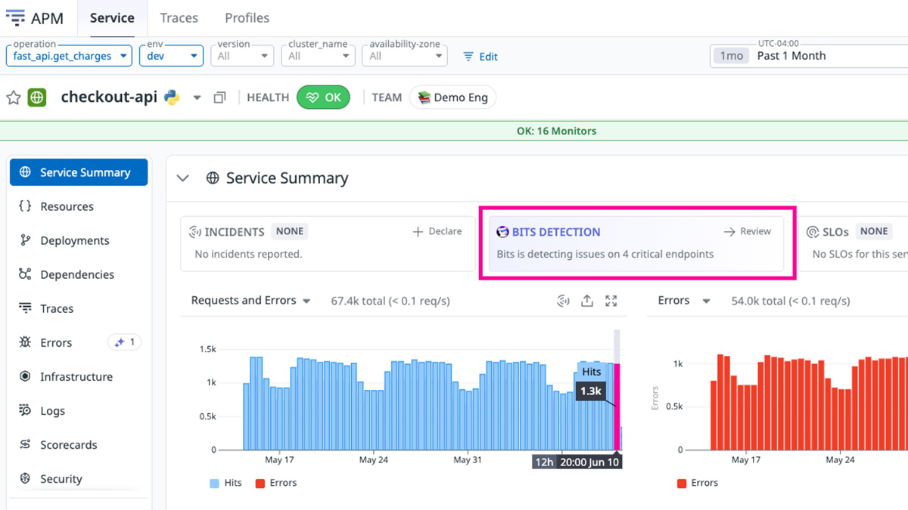908x510 pixels.
Task: Open Infrastructure in the sidebar
Action: coord(79,376)
